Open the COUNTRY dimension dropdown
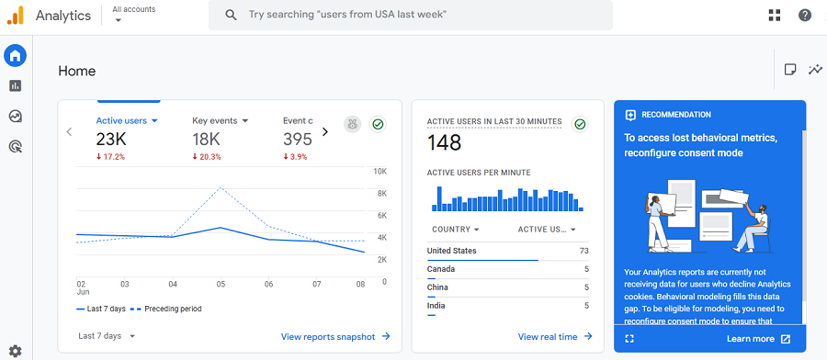The height and width of the screenshot is (360, 827). (455, 230)
